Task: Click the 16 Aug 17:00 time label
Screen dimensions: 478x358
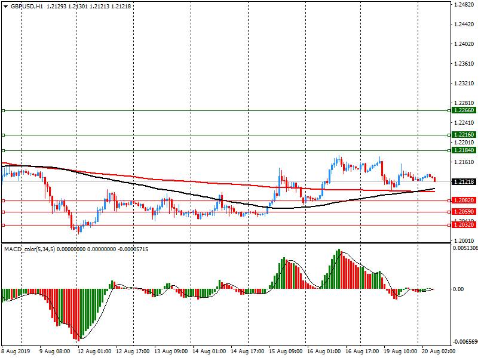Action: [362, 351]
